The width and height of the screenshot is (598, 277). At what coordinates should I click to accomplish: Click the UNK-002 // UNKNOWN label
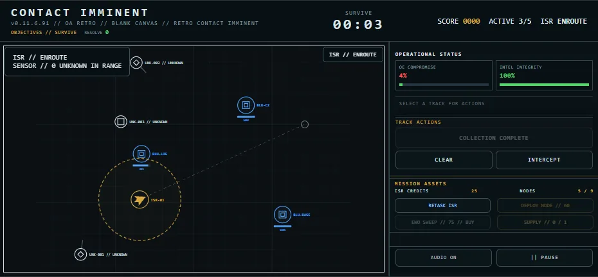click(164, 63)
